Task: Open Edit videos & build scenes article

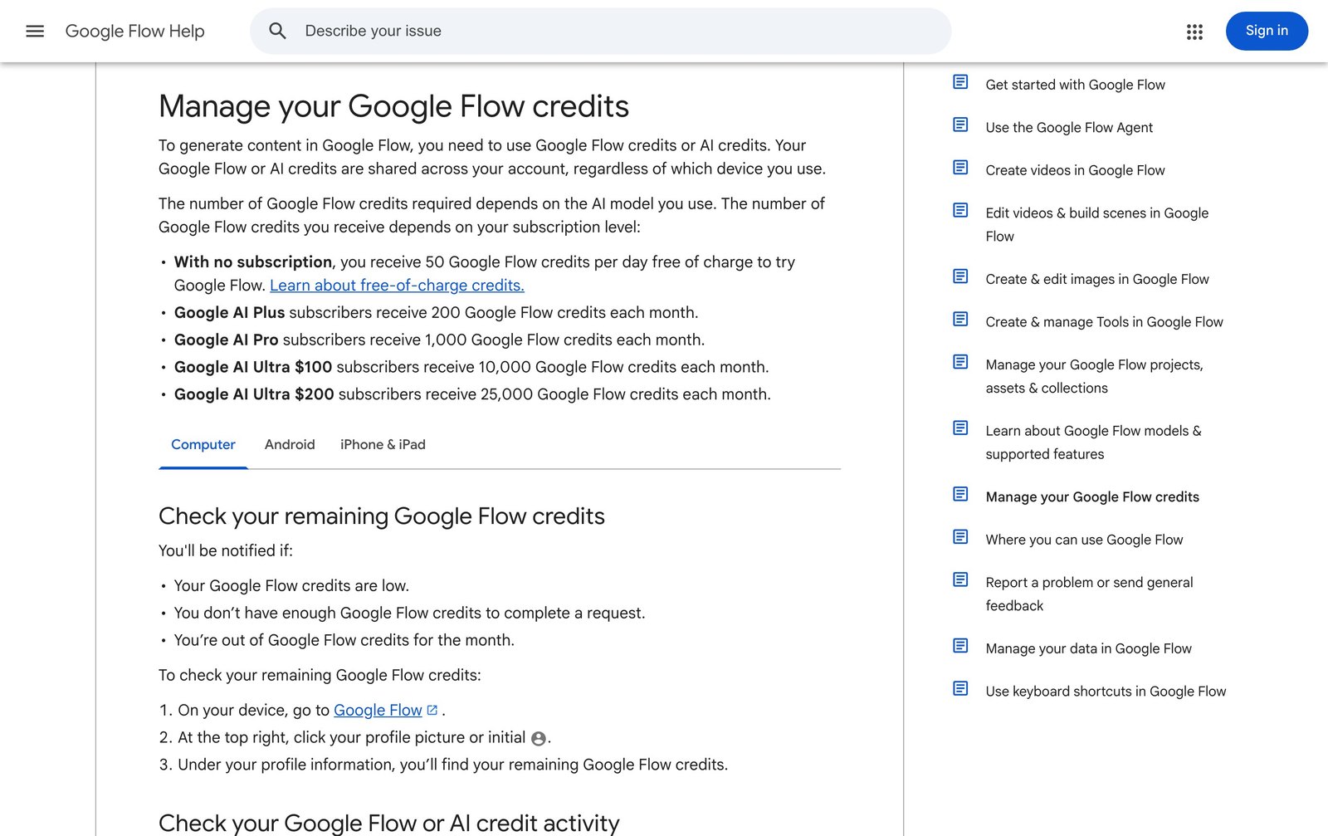Action: tap(1096, 224)
